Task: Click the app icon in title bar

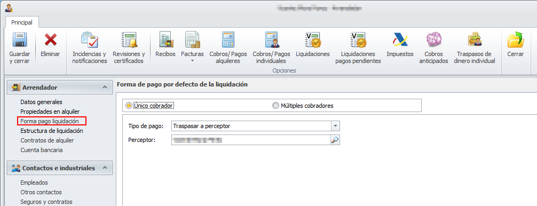Action: pos(9,8)
